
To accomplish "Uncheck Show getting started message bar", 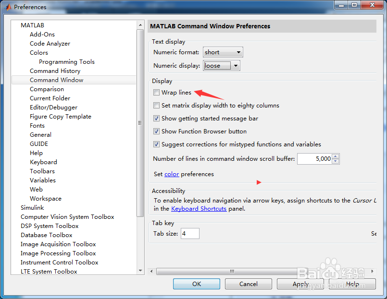I will [x=156, y=119].
